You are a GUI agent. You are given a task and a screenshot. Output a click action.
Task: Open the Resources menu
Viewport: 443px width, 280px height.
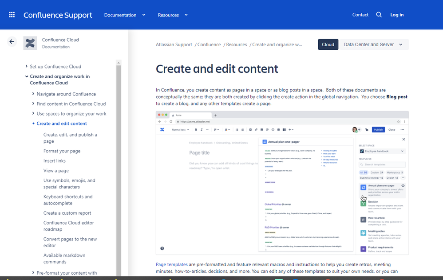(168, 15)
